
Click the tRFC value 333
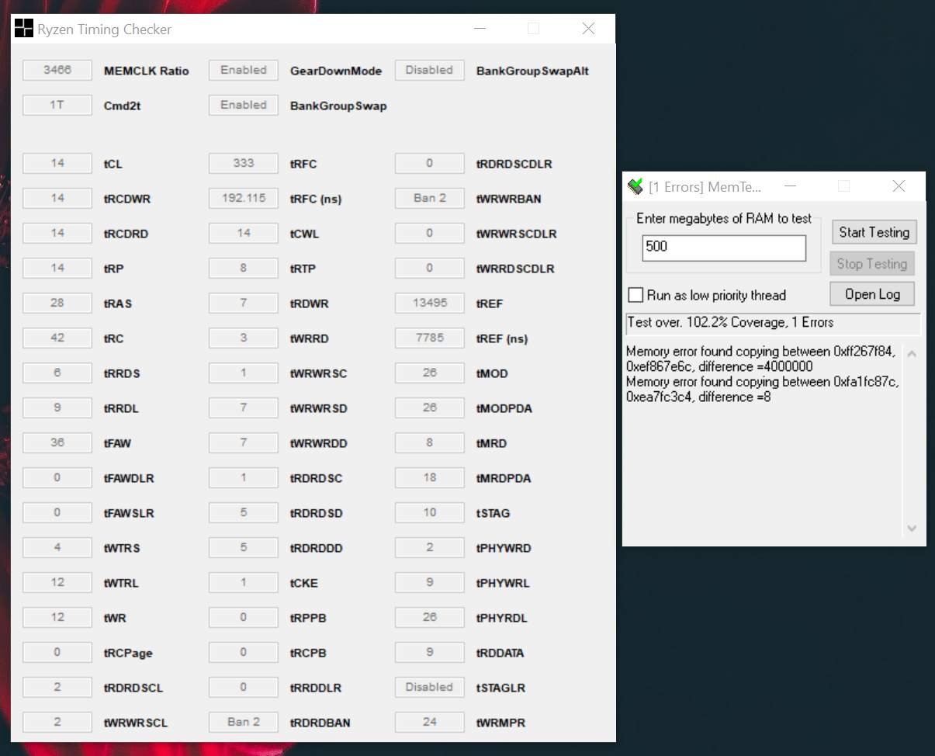[x=244, y=163]
